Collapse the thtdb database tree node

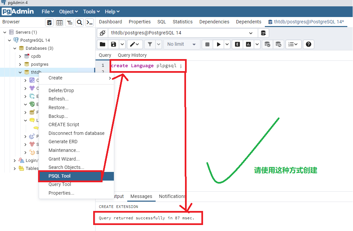click(21, 72)
